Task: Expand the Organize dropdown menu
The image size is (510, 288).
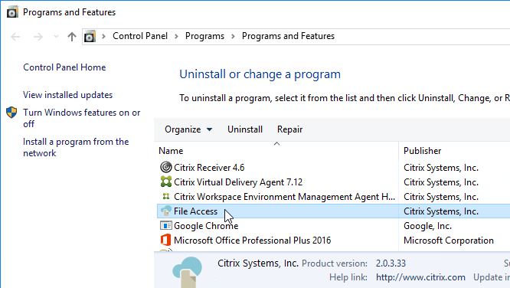Action: click(188, 129)
